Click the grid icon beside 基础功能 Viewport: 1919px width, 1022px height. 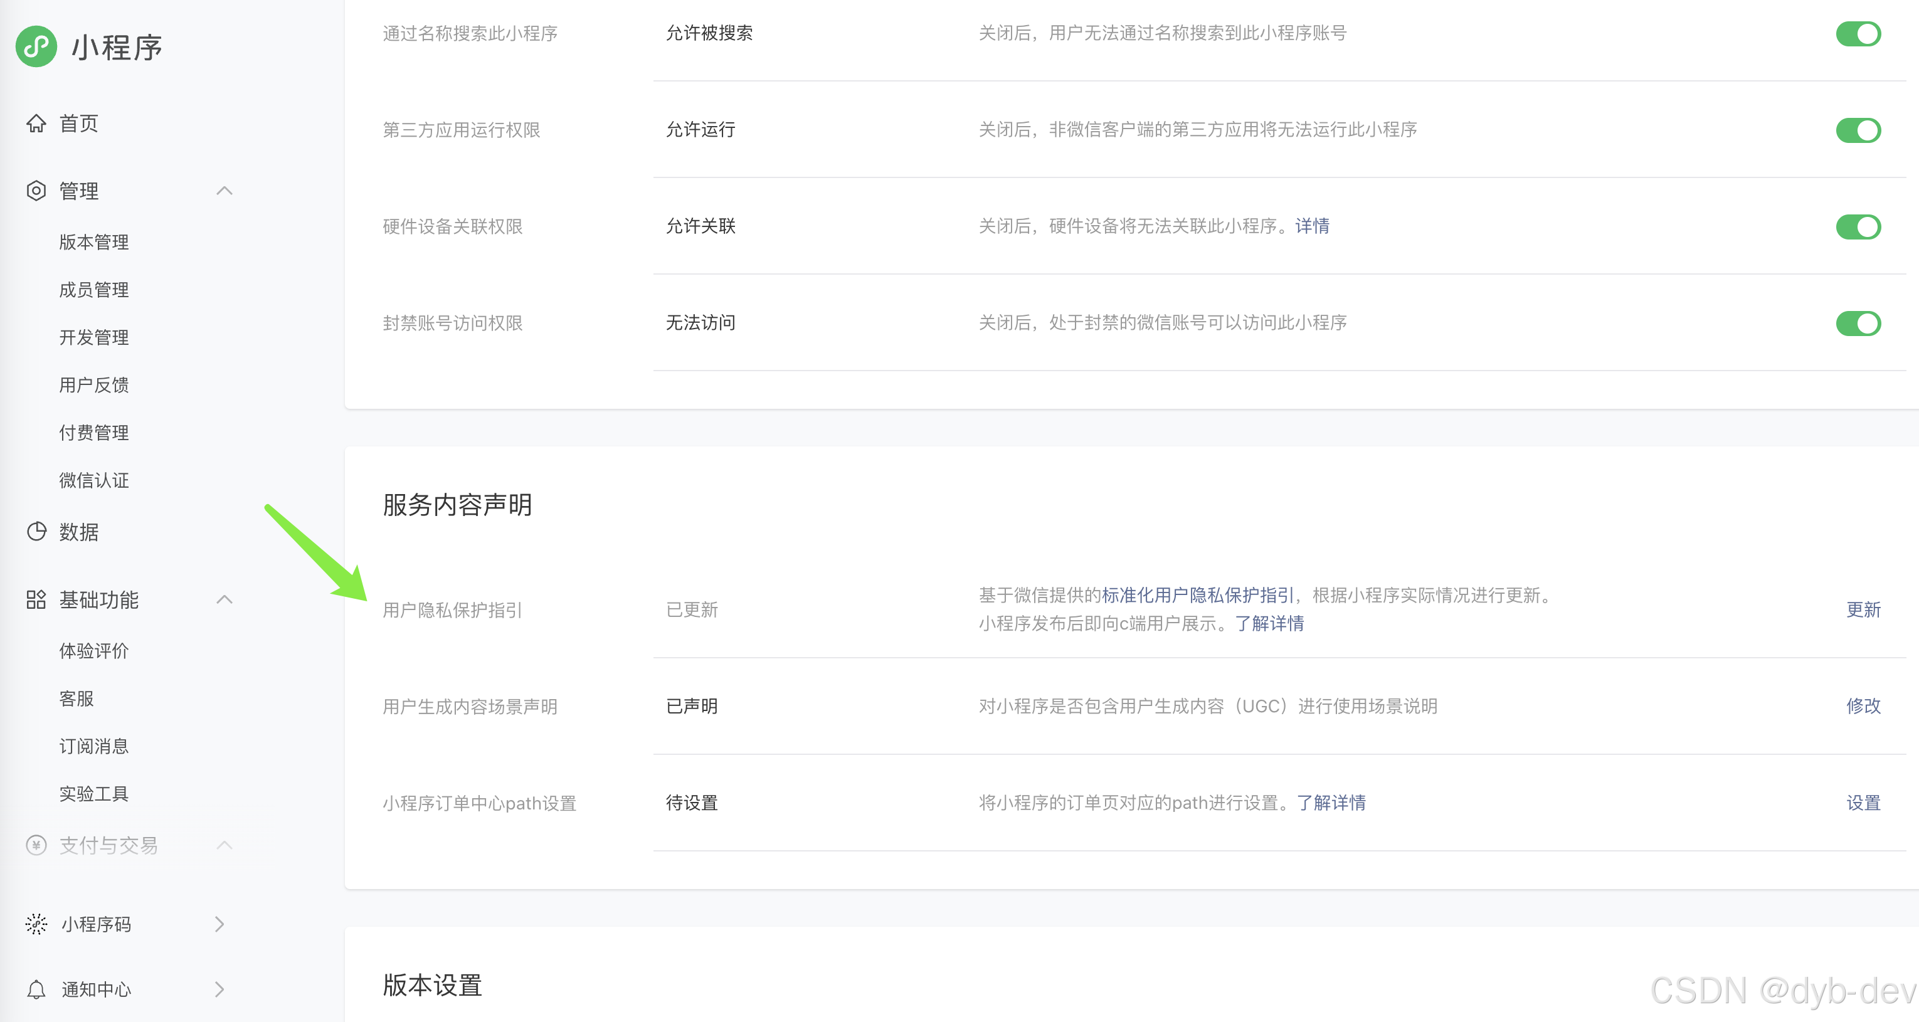(36, 599)
